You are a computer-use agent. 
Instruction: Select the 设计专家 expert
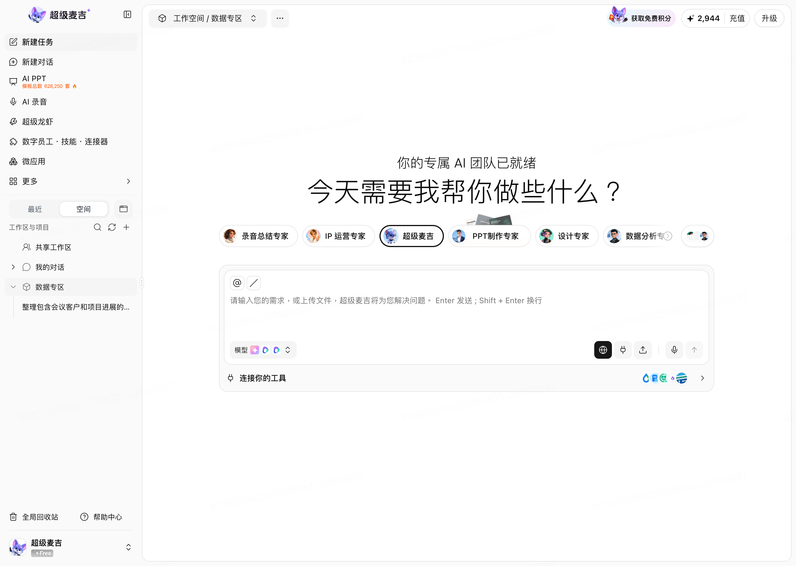tap(567, 236)
